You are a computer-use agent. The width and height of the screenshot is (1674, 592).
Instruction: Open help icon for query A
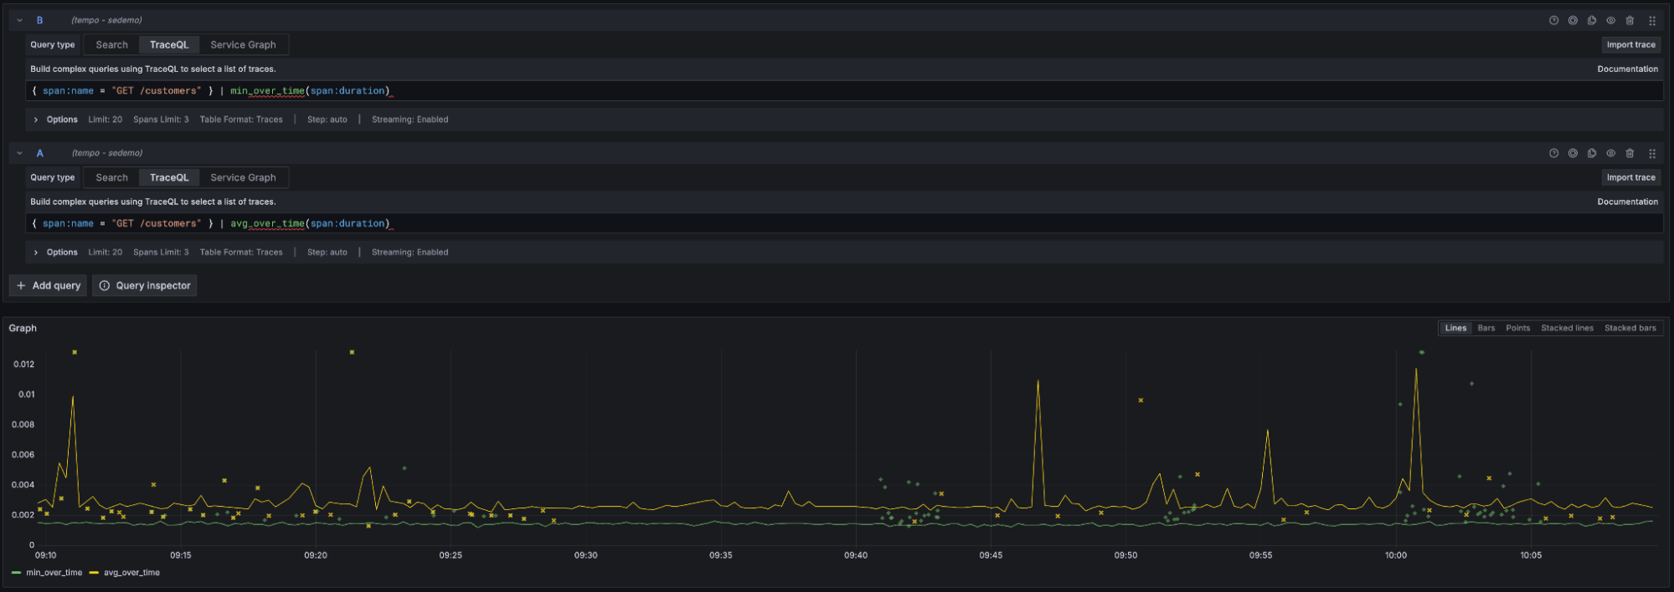tap(1553, 153)
